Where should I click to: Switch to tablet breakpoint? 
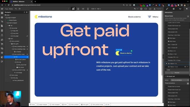(x=78, y=9)
